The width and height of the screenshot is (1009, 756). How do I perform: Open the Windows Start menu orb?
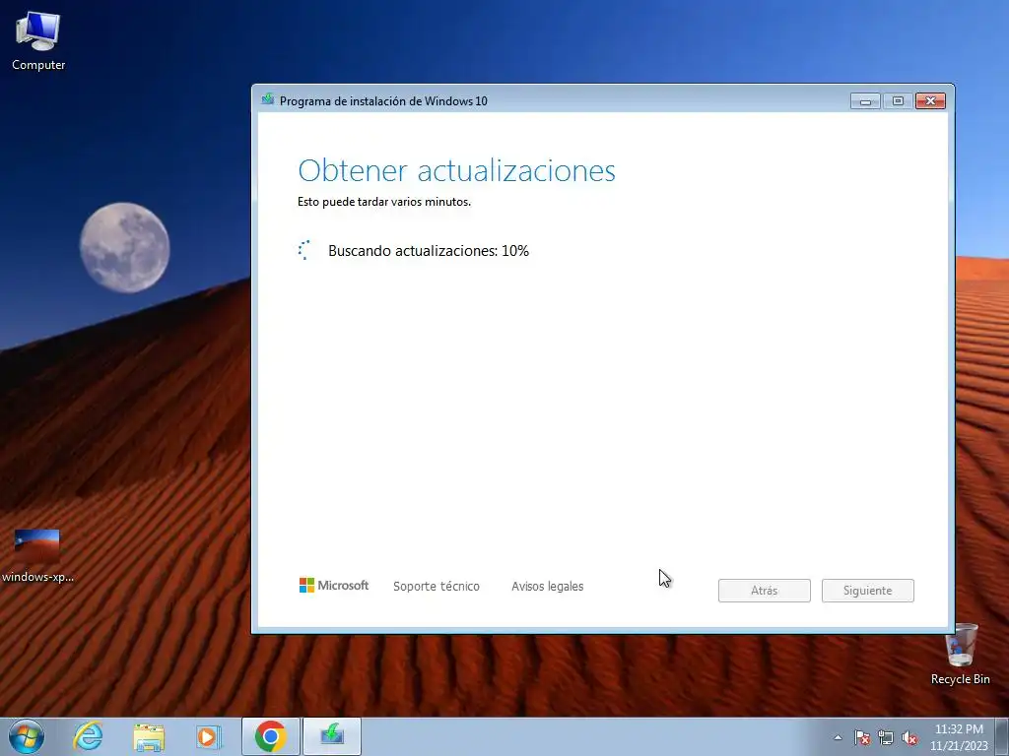[x=27, y=736]
